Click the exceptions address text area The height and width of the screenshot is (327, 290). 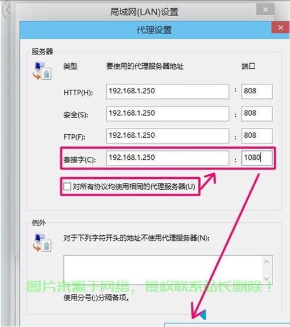click(x=163, y=270)
